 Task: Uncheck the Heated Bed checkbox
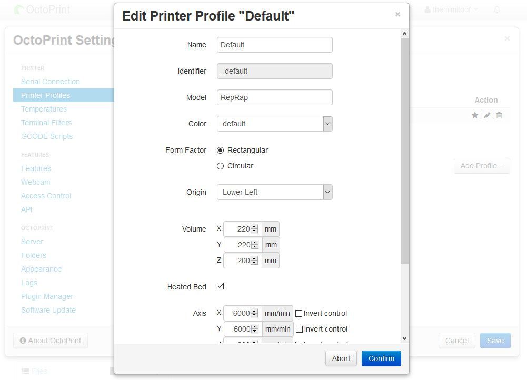pyautogui.click(x=221, y=286)
